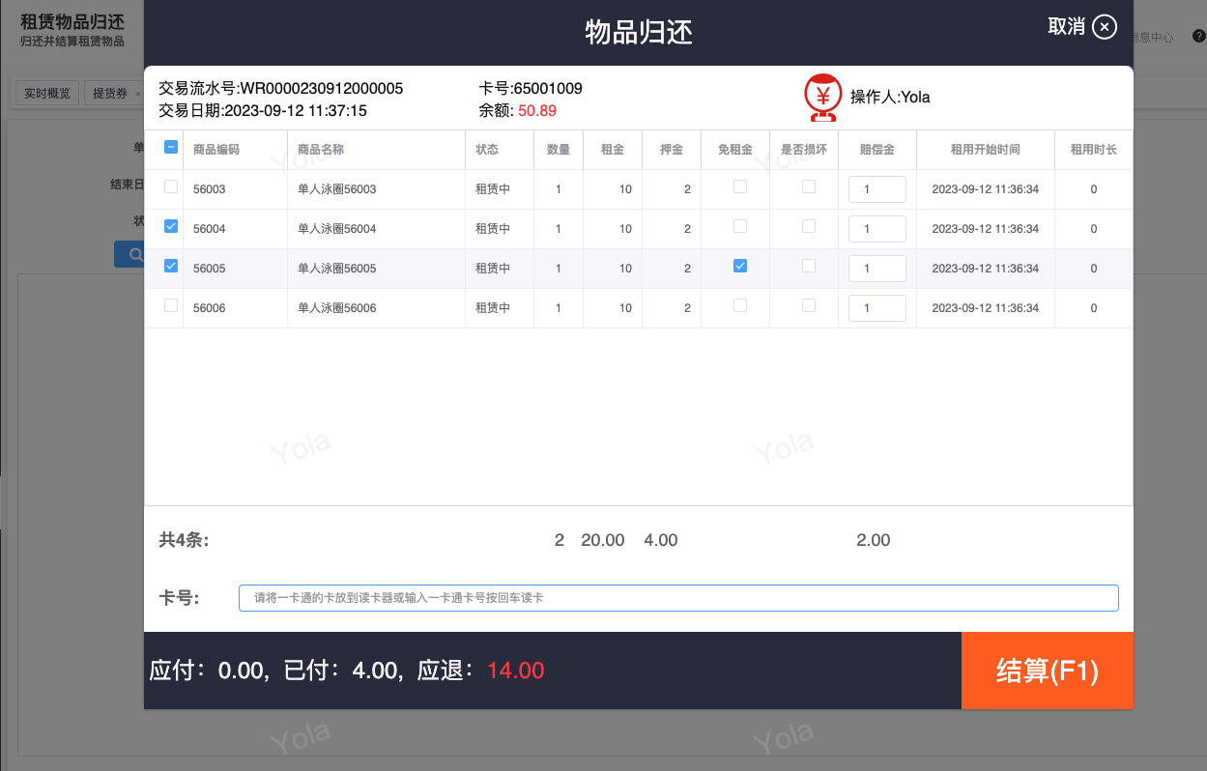This screenshot has width=1207, height=771.
Task: Open the 实时概览 tab
Action: [x=47, y=94]
